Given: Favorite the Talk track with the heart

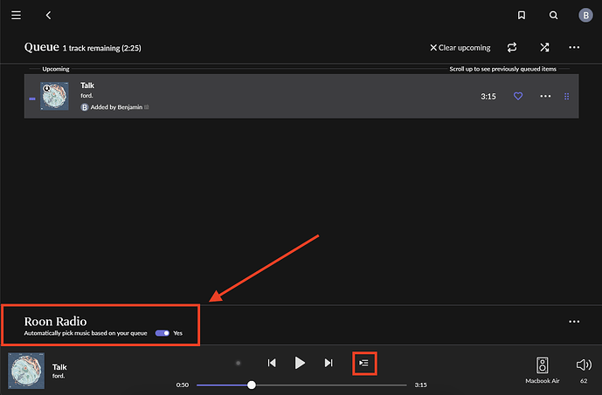Looking at the screenshot, I should click(518, 96).
